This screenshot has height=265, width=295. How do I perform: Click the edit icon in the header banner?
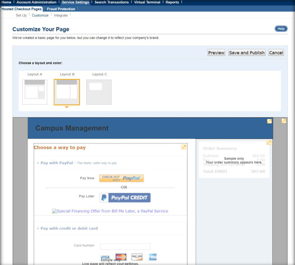click(x=270, y=121)
